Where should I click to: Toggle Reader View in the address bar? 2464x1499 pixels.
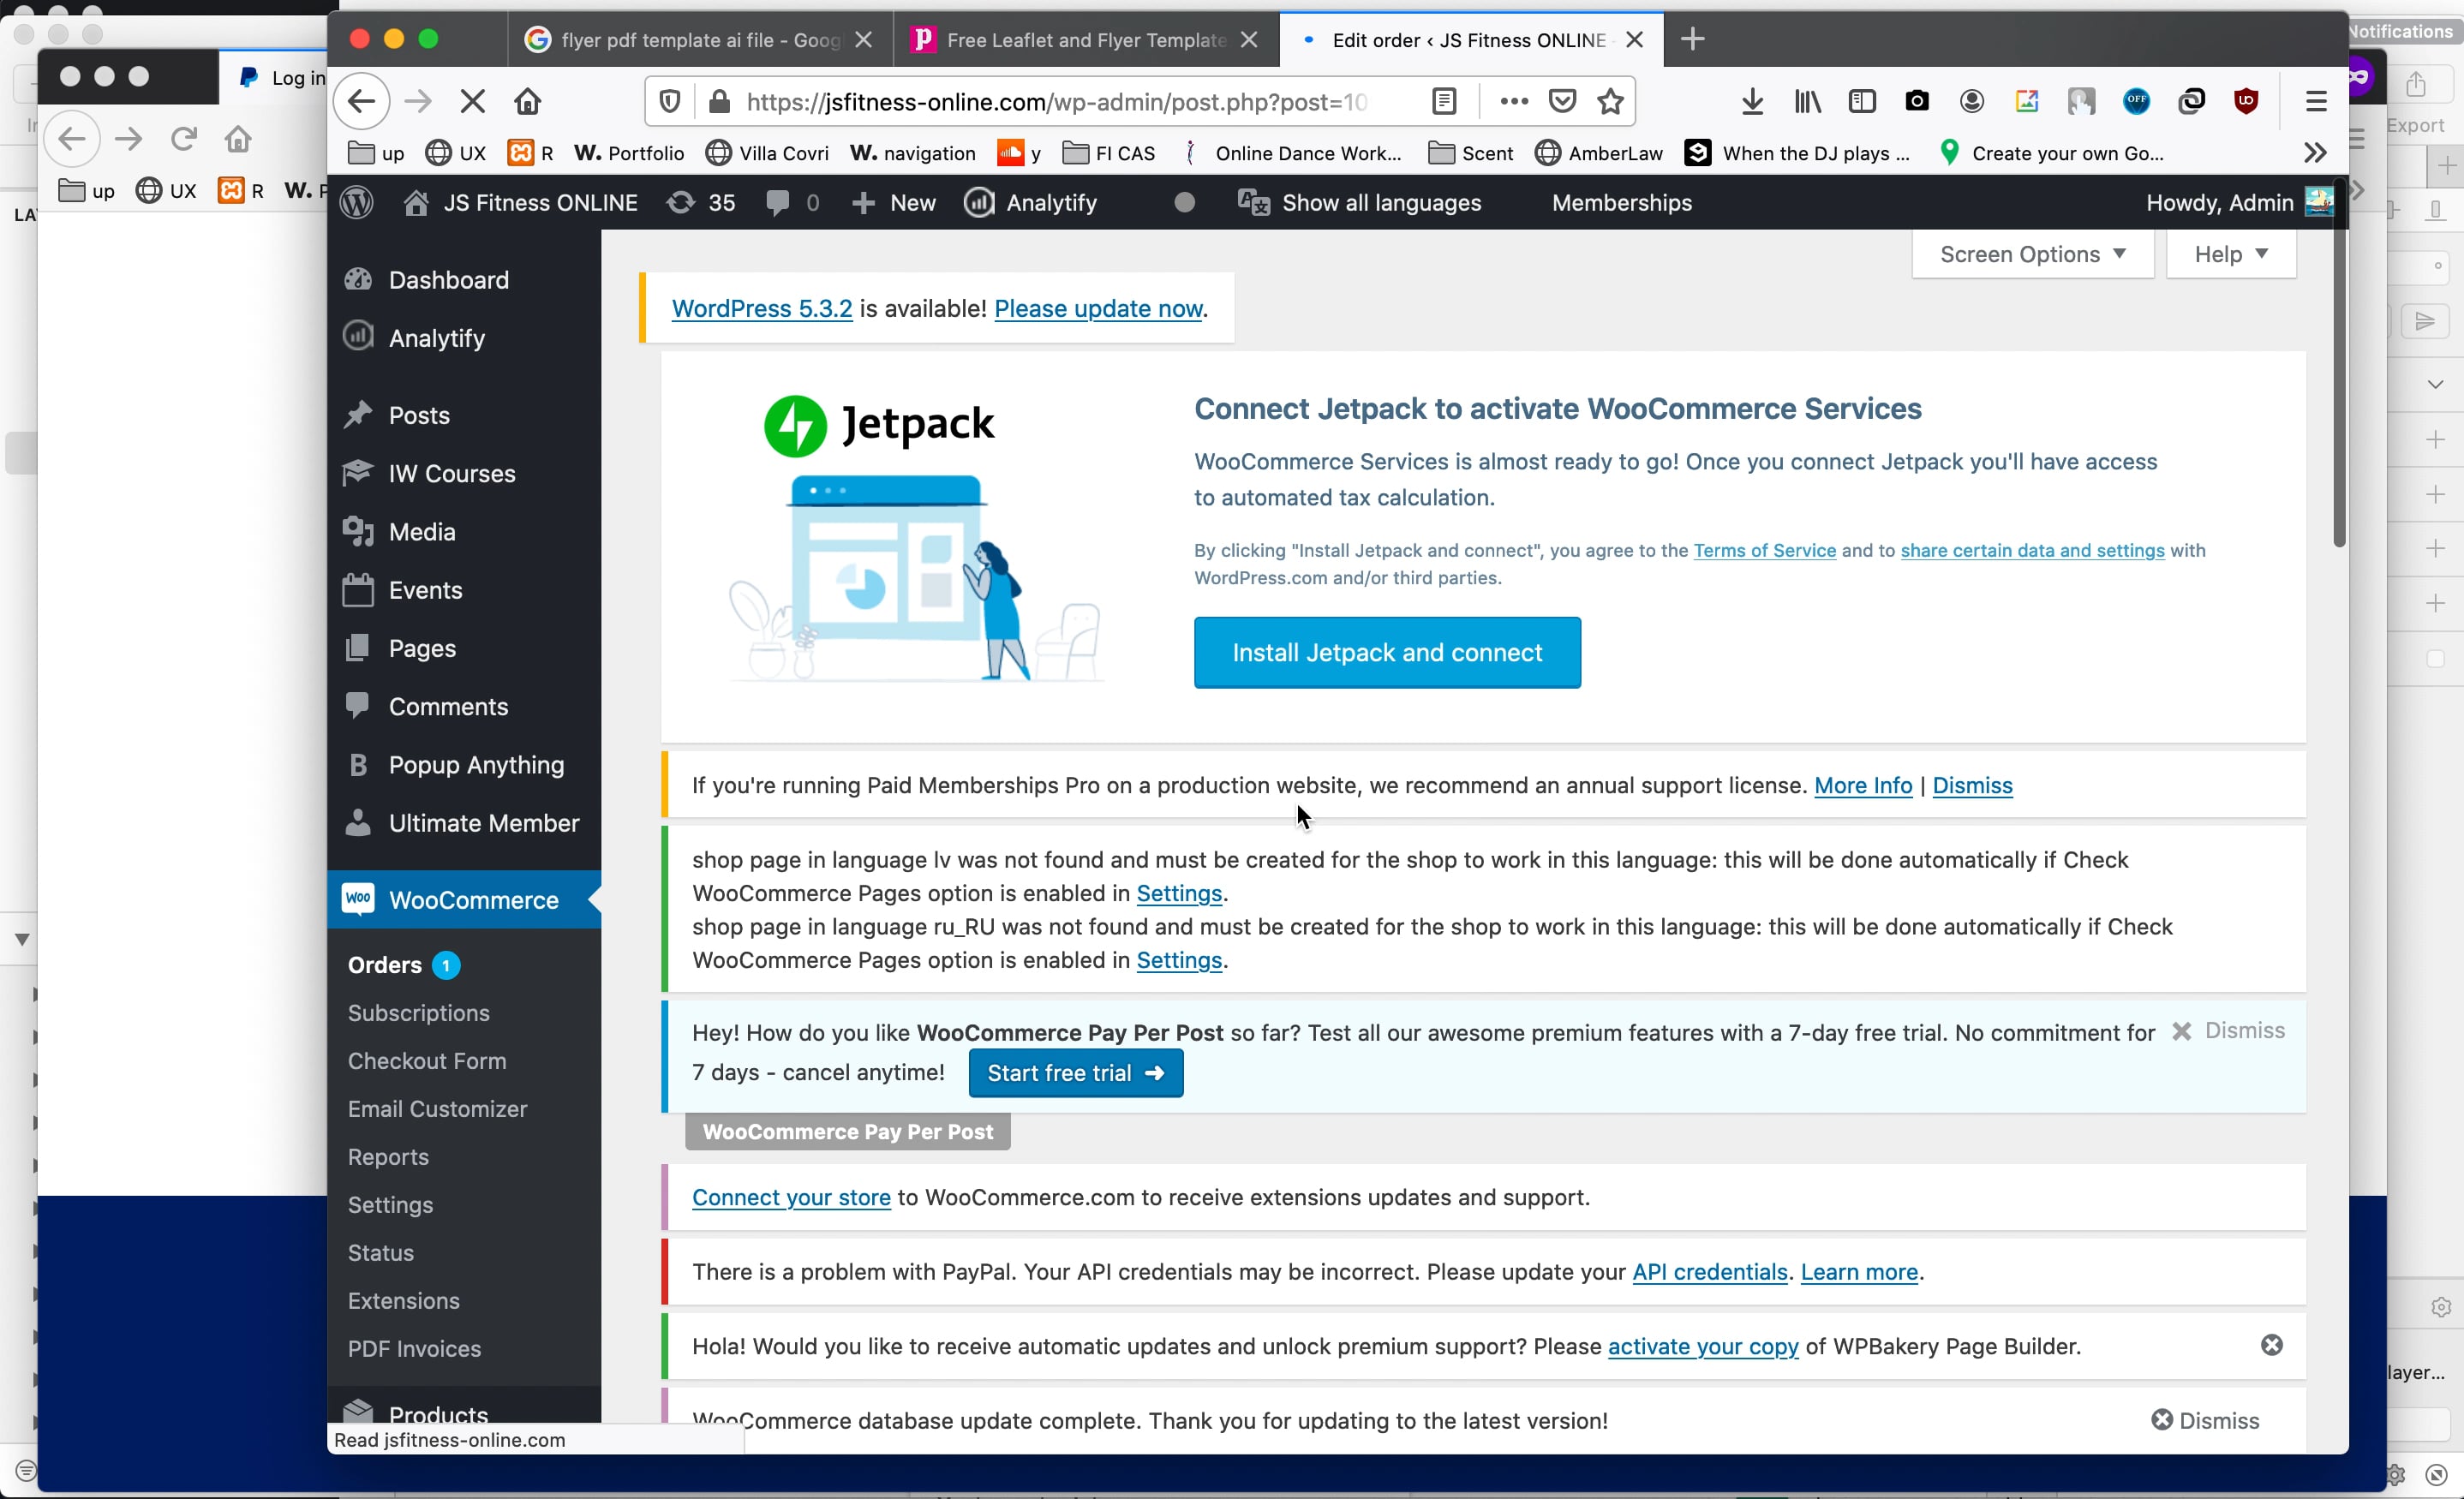(x=1444, y=101)
